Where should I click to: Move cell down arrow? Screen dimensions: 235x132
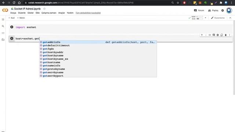[206, 35]
